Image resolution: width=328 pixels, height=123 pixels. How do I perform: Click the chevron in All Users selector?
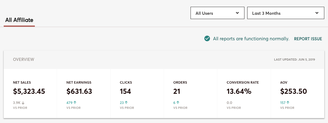237,13
